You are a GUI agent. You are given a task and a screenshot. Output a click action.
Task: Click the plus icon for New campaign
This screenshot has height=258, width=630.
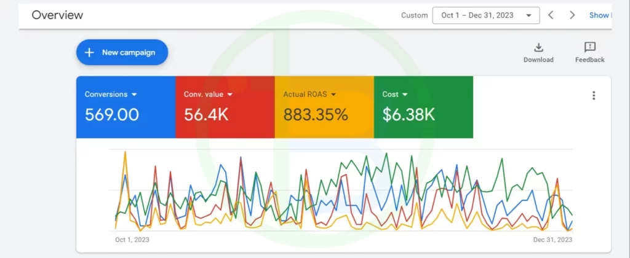click(x=89, y=53)
